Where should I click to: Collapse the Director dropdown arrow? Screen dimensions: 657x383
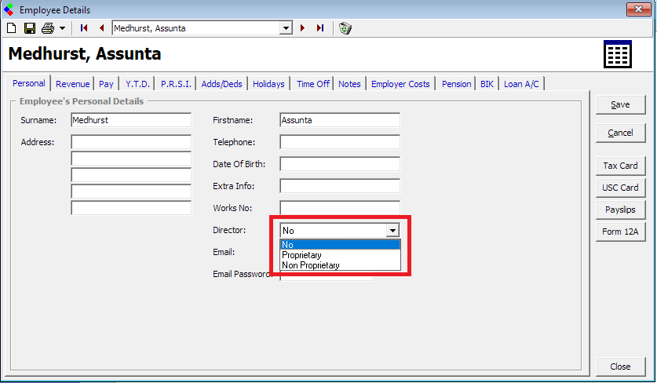[392, 231]
